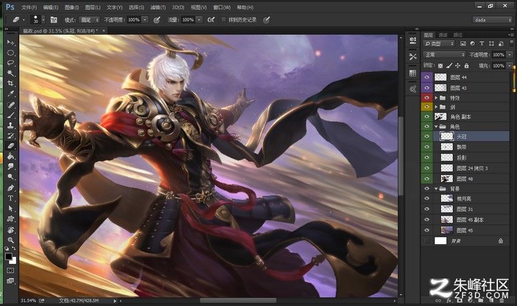
Task: Select the Eyedropper tool
Action: (x=10, y=94)
